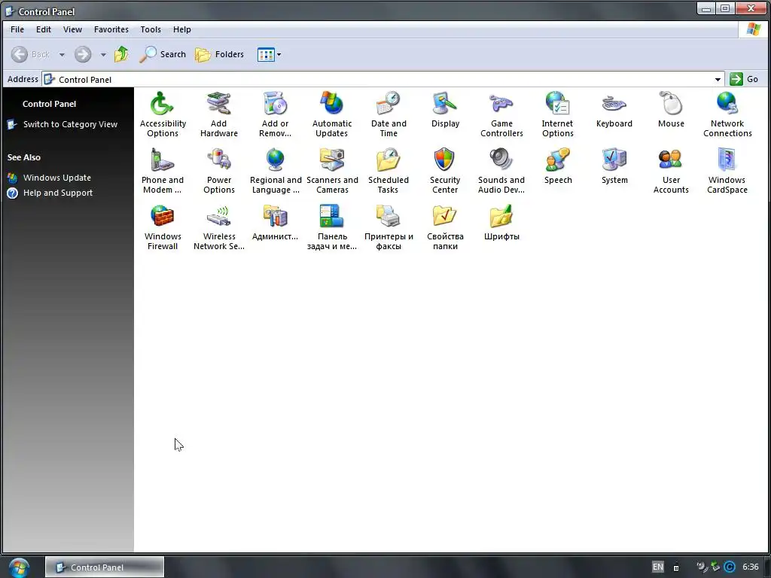
Task: Open Accessibility Options applet
Action: coord(163,104)
